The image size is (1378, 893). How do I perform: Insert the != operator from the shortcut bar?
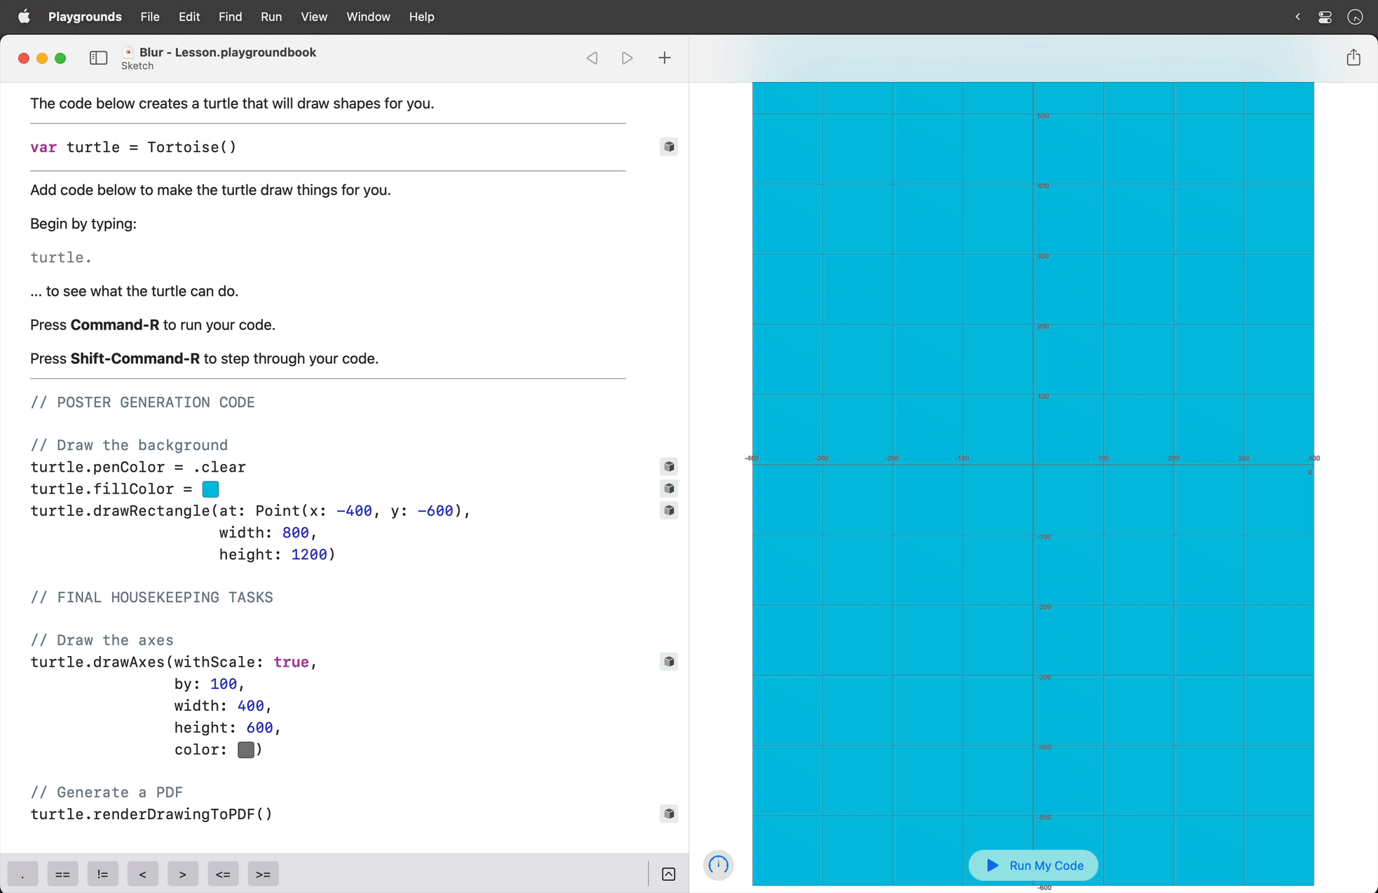pyautogui.click(x=102, y=873)
